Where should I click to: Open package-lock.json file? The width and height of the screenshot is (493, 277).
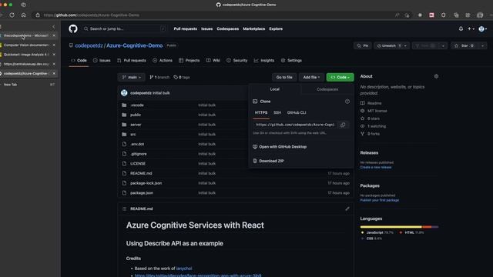click(146, 183)
